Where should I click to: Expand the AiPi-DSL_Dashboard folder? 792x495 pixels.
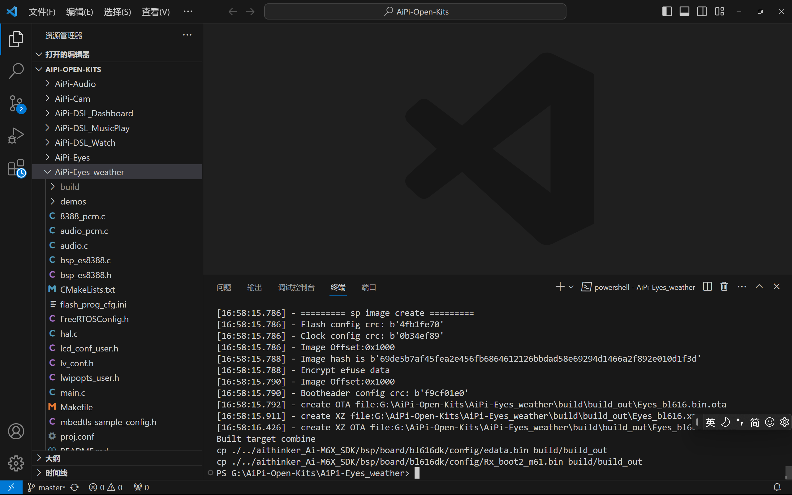pos(117,113)
